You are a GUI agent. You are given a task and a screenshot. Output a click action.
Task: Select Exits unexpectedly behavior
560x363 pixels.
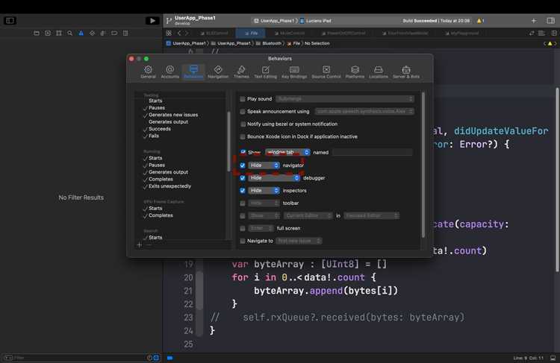(x=169, y=186)
